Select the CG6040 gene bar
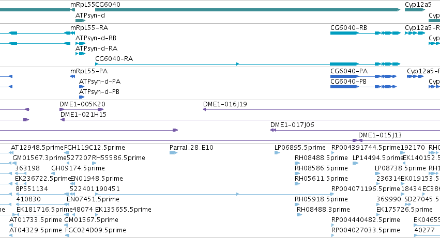 [x=248, y=10]
